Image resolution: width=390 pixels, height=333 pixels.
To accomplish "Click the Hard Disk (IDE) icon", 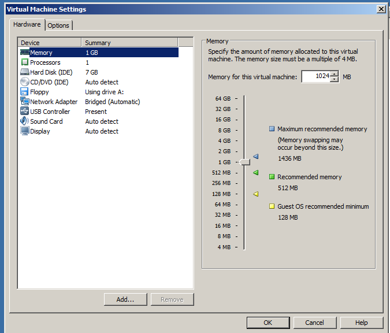I will point(25,72).
